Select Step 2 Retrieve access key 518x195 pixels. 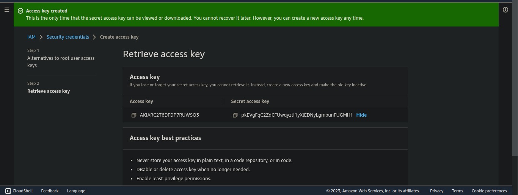coord(49,91)
